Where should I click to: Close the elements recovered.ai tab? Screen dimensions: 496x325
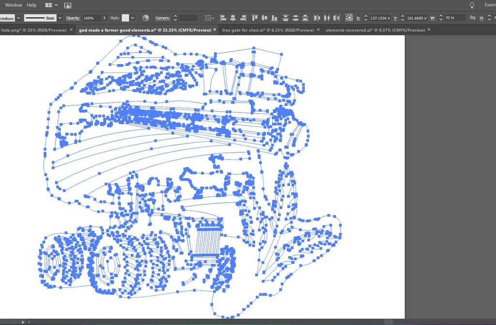pos(429,30)
